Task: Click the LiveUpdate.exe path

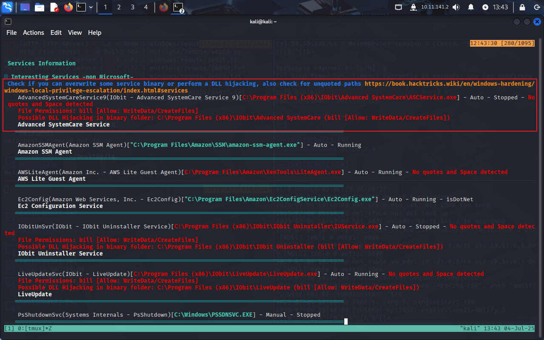Action: point(225,274)
